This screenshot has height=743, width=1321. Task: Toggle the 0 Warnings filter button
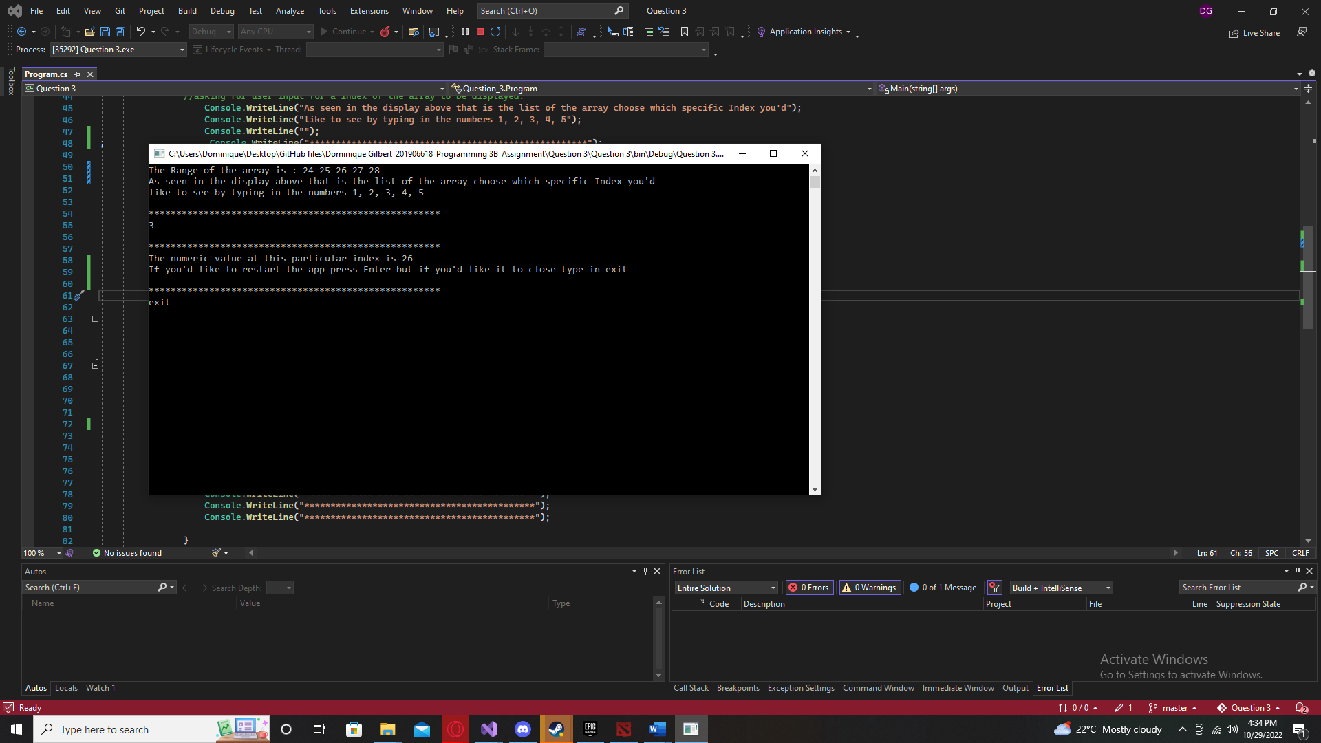coord(870,588)
